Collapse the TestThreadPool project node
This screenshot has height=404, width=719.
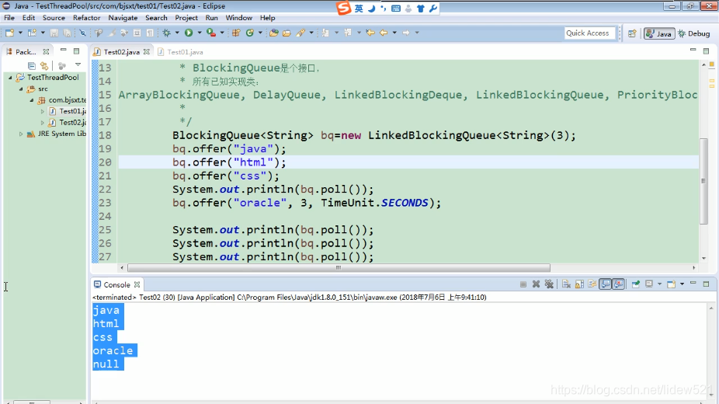tap(10, 78)
